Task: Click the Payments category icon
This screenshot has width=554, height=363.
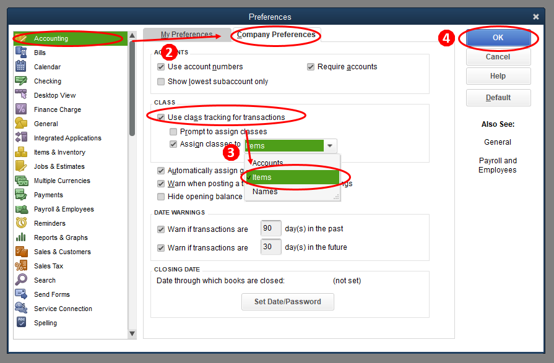Action: click(21, 195)
